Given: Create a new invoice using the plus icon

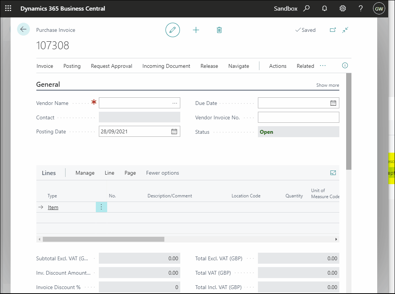Looking at the screenshot, I should click(x=196, y=30).
